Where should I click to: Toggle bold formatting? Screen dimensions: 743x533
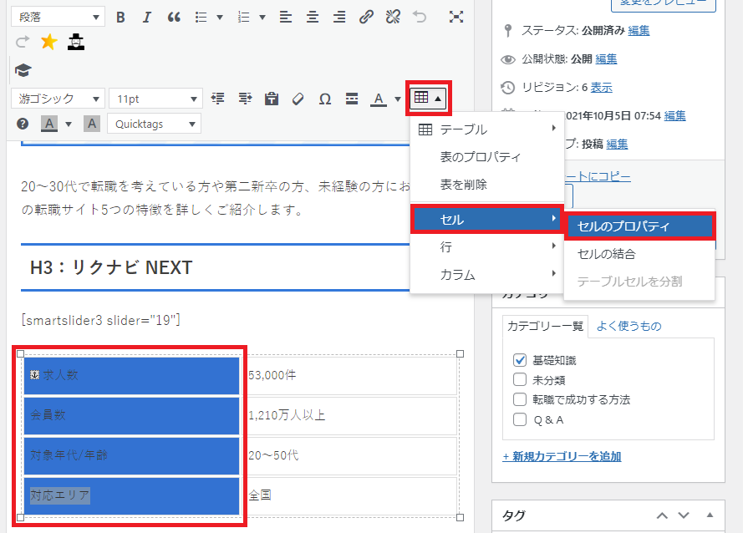120,17
